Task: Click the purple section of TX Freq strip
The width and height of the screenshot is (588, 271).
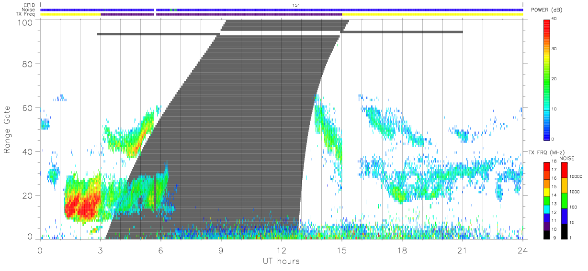Action: click(x=221, y=14)
